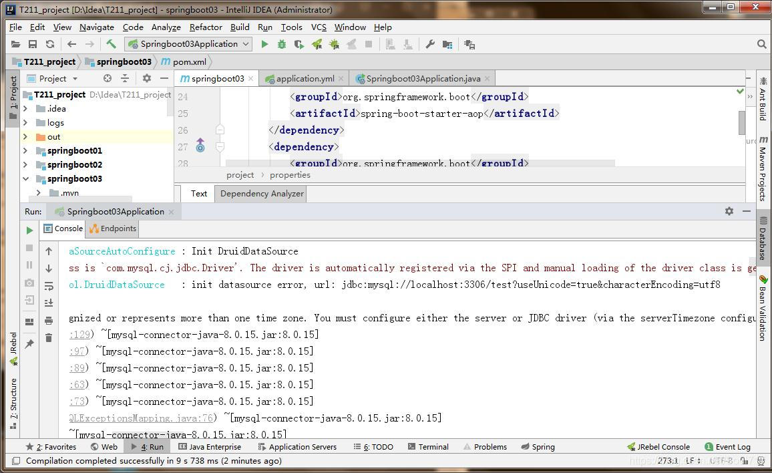This screenshot has width=772, height=473.
Task: Start Debug mode from the toolbar bug icon
Action: (x=281, y=43)
